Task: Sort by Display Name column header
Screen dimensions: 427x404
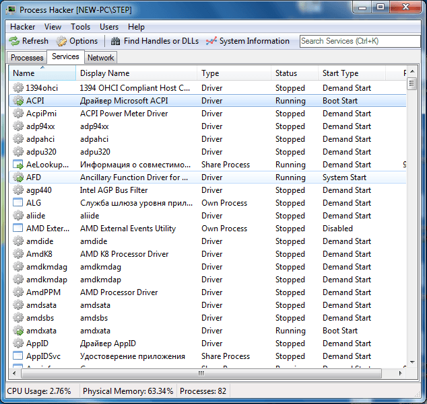Action: click(136, 73)
